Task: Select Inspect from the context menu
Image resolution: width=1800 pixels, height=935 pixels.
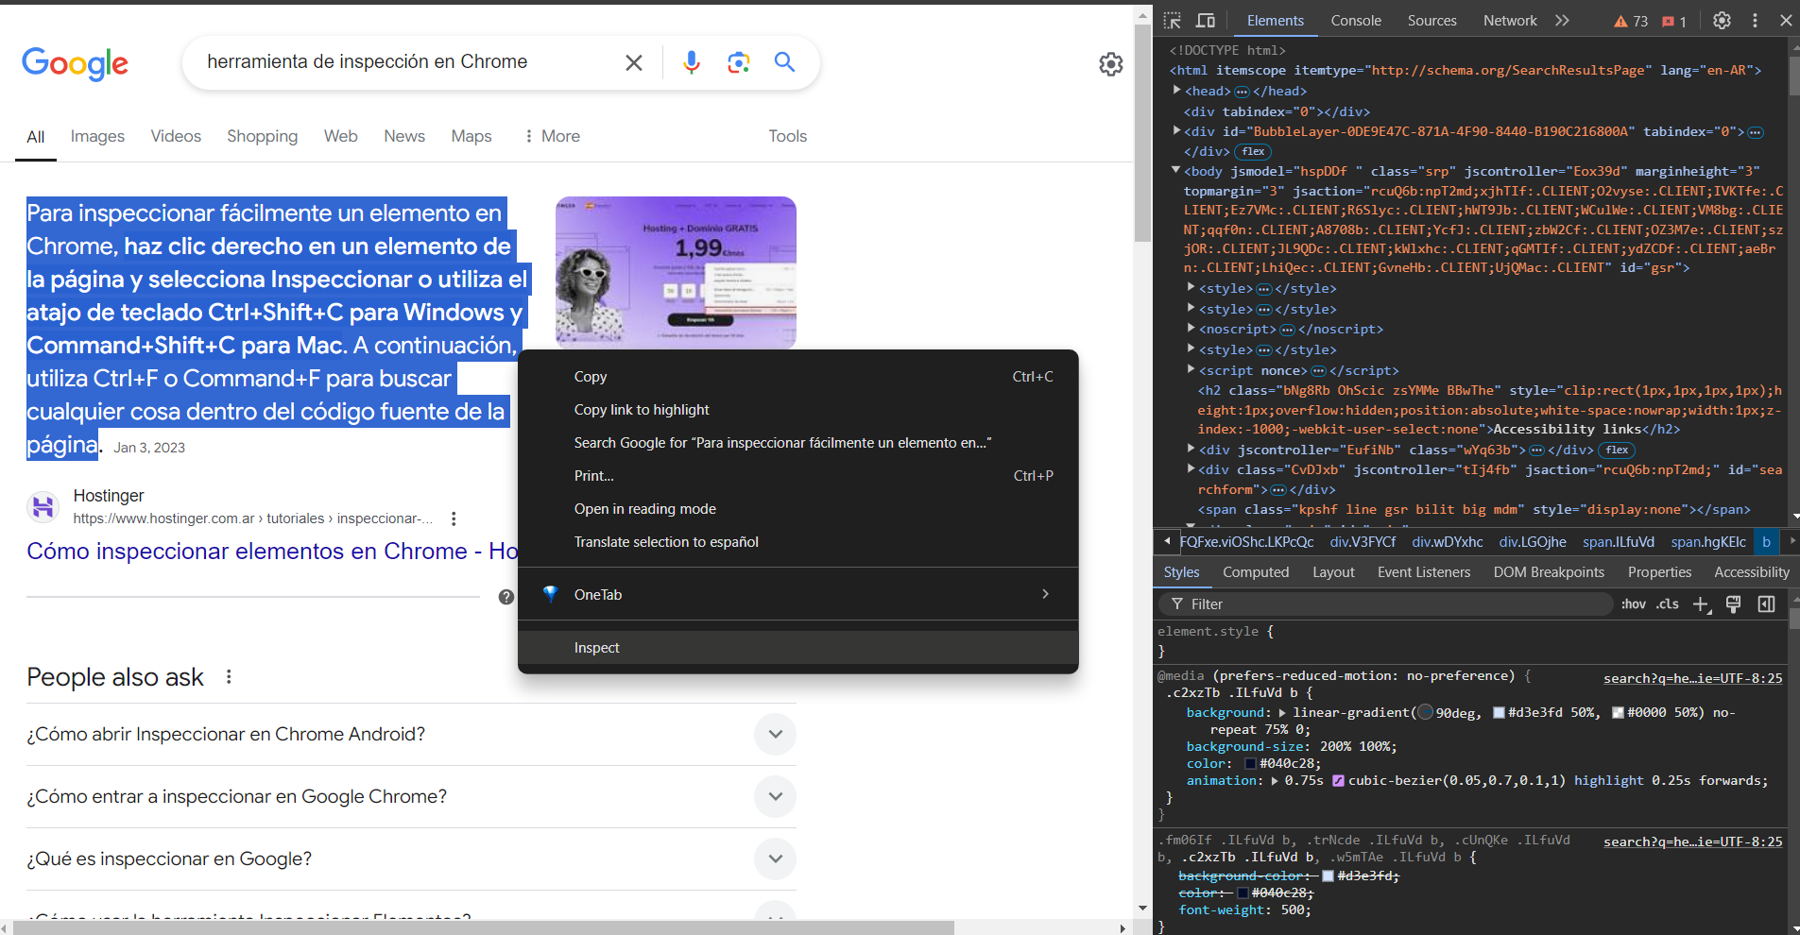Action: [597, 648]
